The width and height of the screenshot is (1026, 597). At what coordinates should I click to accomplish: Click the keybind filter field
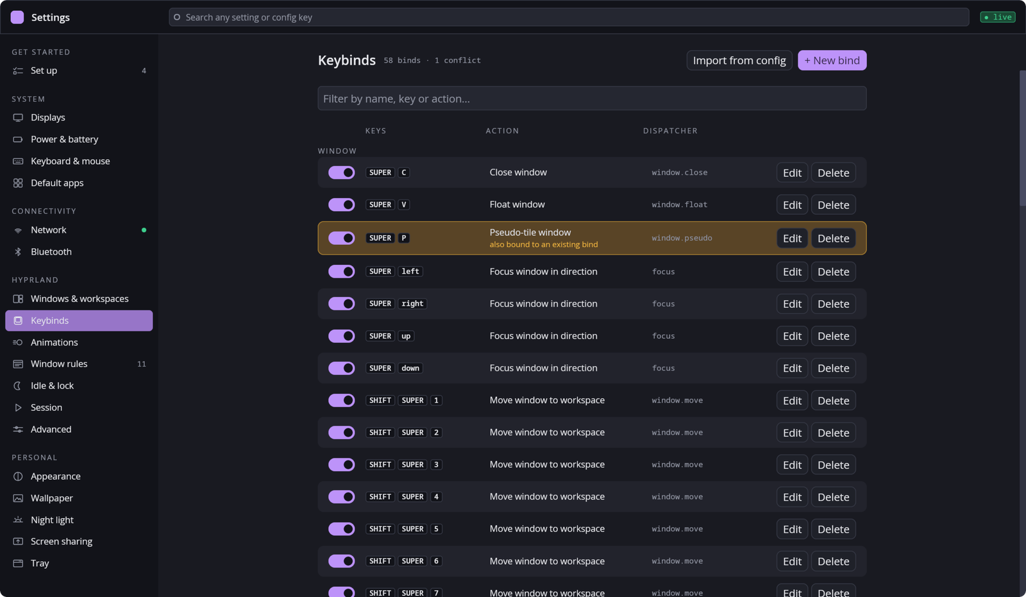tap(592, 99)
